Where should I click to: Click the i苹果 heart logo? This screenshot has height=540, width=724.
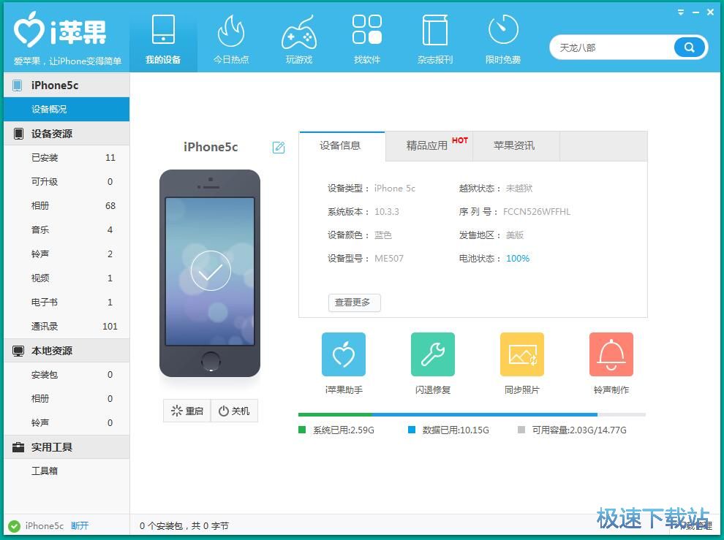click(x=29, y=30)
